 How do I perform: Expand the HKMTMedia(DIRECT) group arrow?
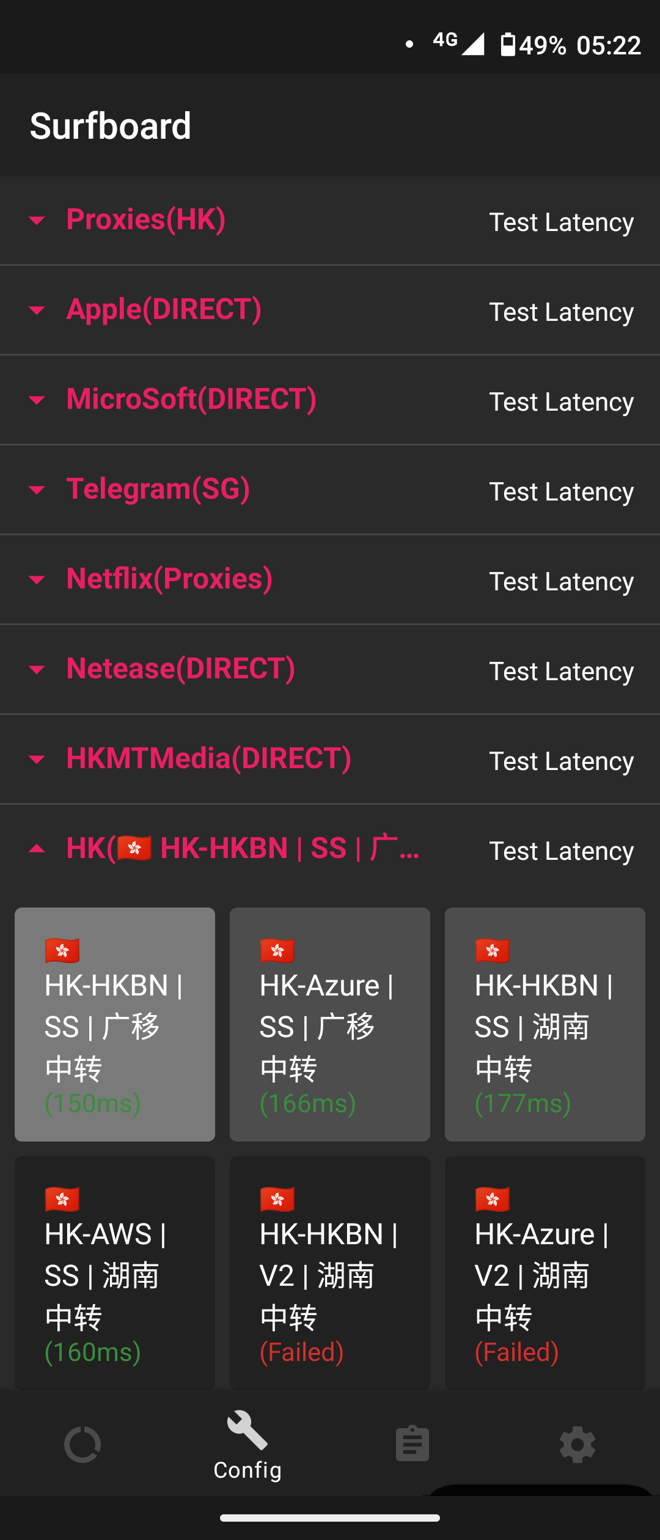coord(37,760)
